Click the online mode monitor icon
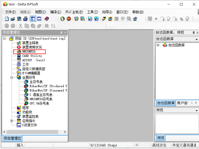Screen dimensions: 199x149 tap(90, 19)
